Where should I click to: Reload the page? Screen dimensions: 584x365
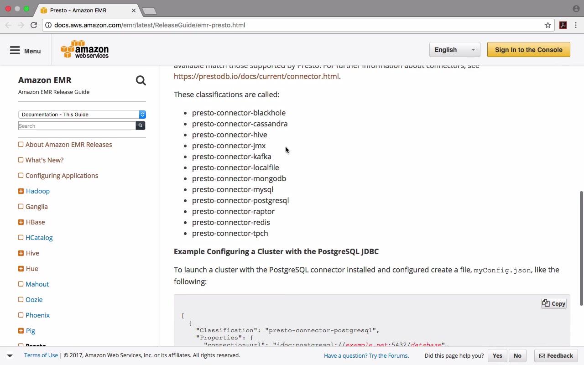tap(34, 25)
